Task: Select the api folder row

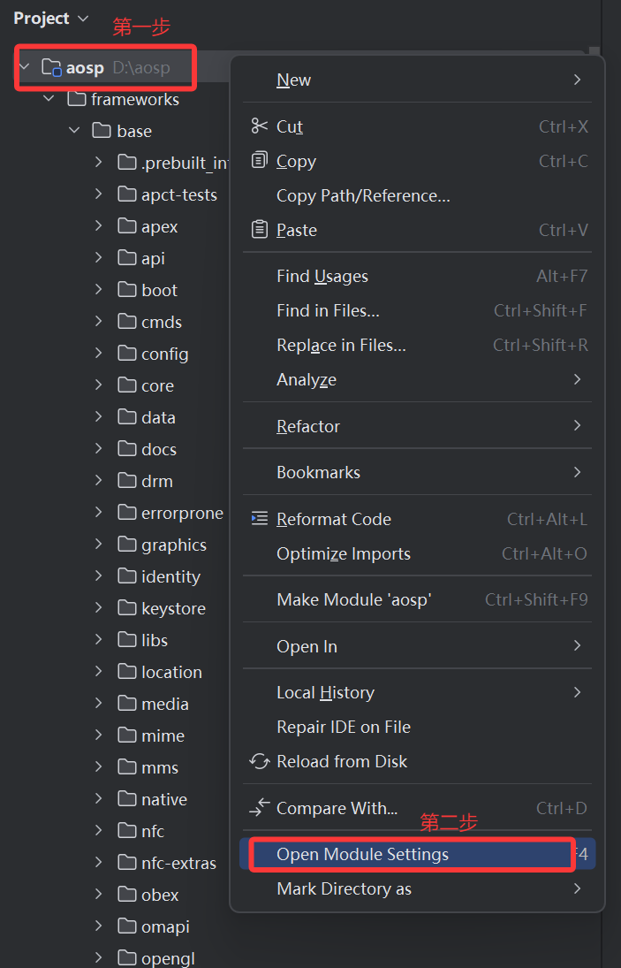Action: click(115, 258)
